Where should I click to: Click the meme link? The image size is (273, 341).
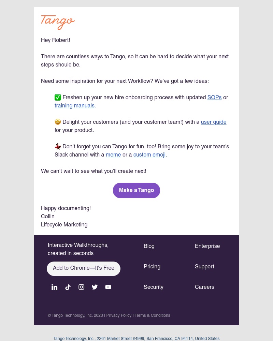113,155
